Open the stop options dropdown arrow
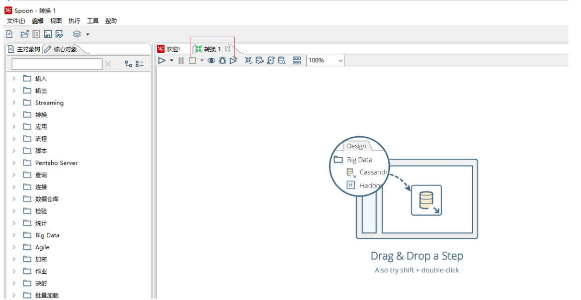The width and height of the screenshot is (581, 300). point(202,60)
